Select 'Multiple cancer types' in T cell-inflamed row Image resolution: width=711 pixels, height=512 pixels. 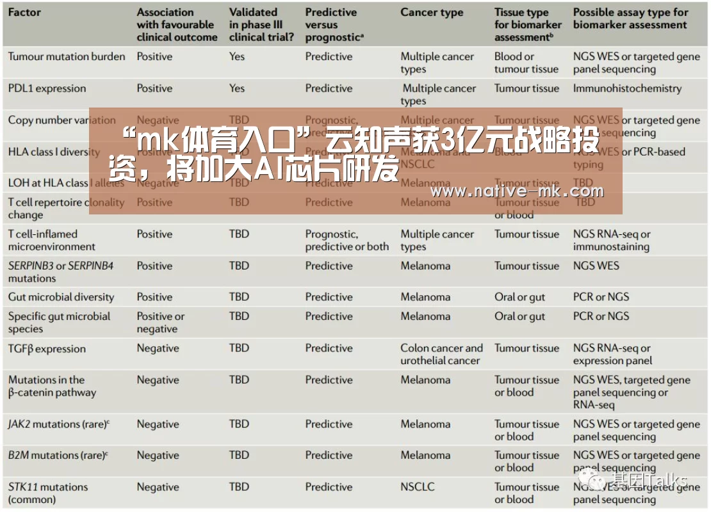click(x=437, y=240)
